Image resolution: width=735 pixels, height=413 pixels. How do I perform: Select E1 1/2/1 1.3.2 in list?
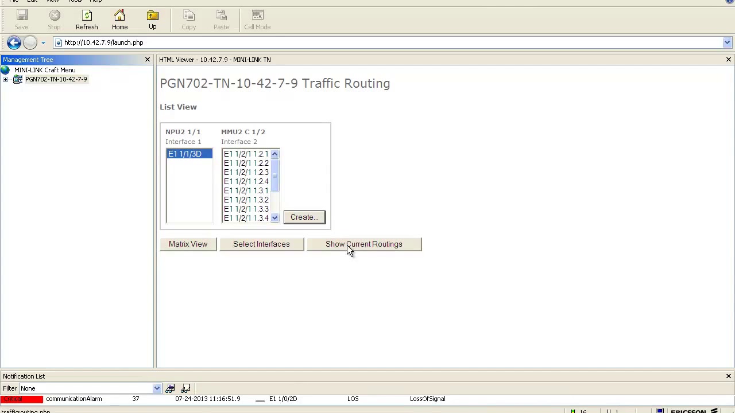[246, 200]
